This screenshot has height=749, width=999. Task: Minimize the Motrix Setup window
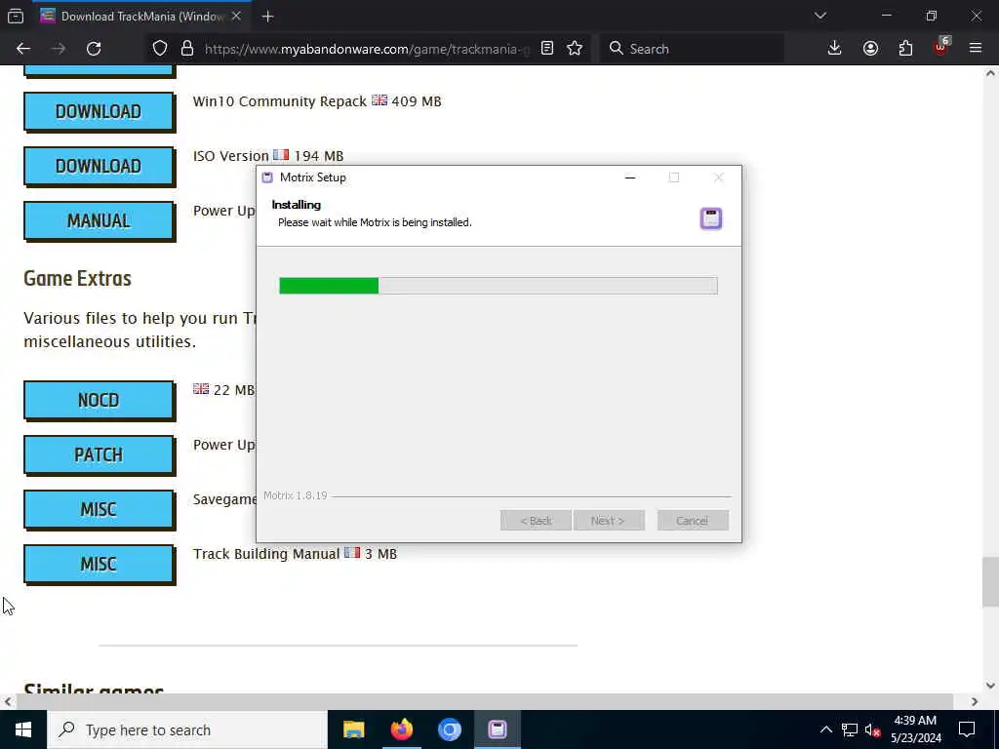coord(630,177)
